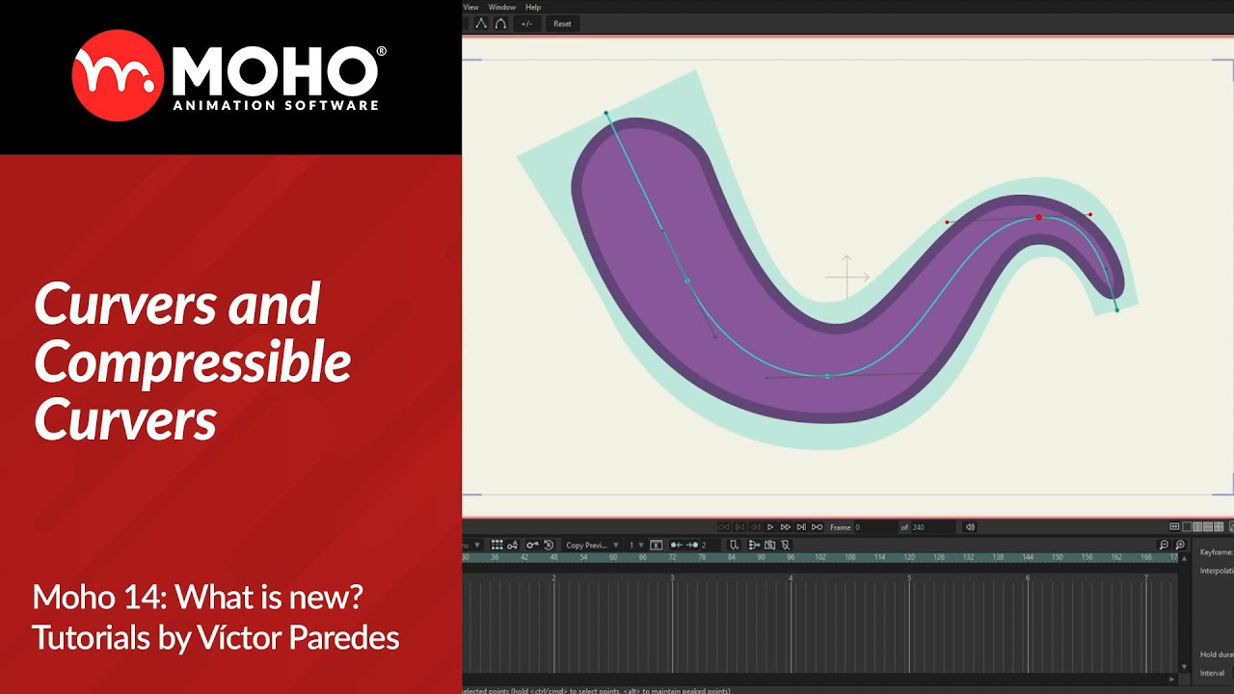Click the key icon in timeline toolbar

coord(532,545)
